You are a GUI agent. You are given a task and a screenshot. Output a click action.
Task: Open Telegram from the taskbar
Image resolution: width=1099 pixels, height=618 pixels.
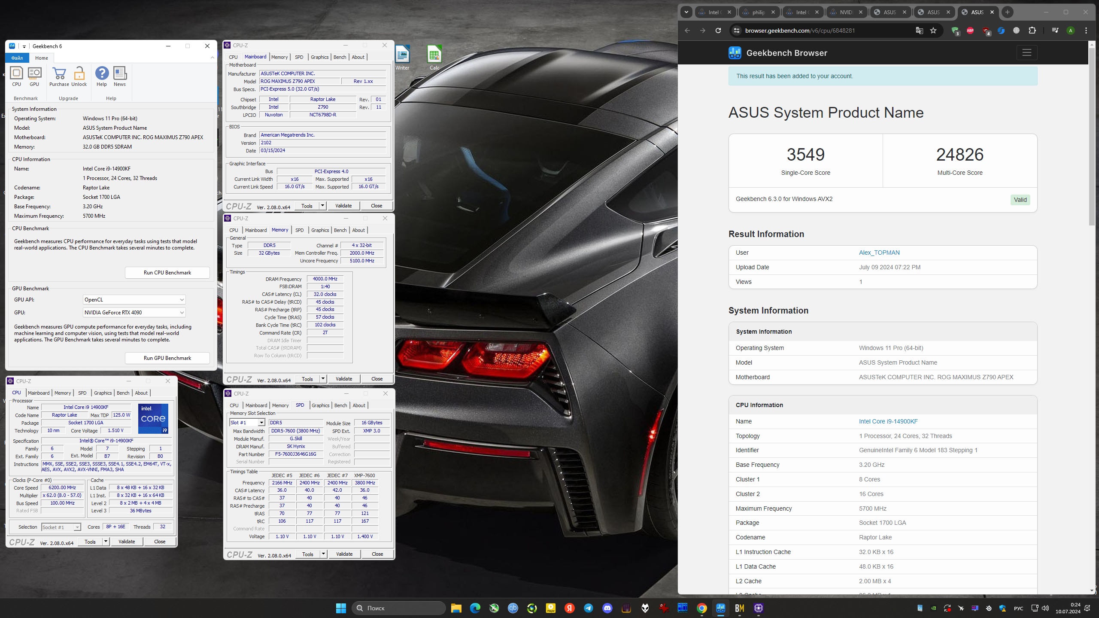589,608
